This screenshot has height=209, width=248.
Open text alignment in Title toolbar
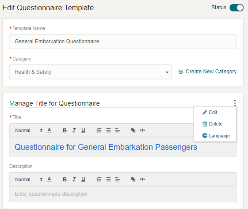tap(118, 130)
